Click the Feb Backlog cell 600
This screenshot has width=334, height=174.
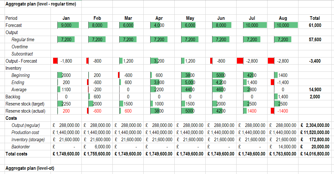point(97,97)
